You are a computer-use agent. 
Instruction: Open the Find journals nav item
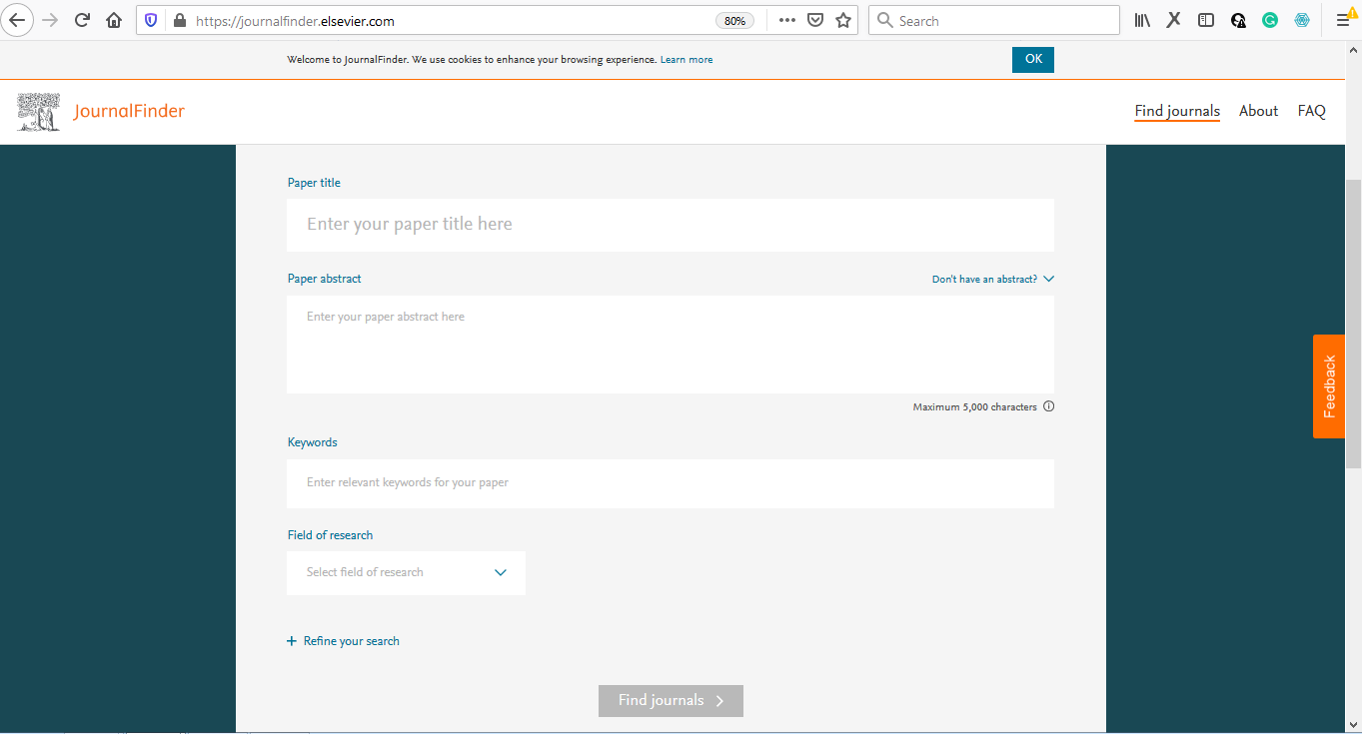click(x=1177, y=111)
